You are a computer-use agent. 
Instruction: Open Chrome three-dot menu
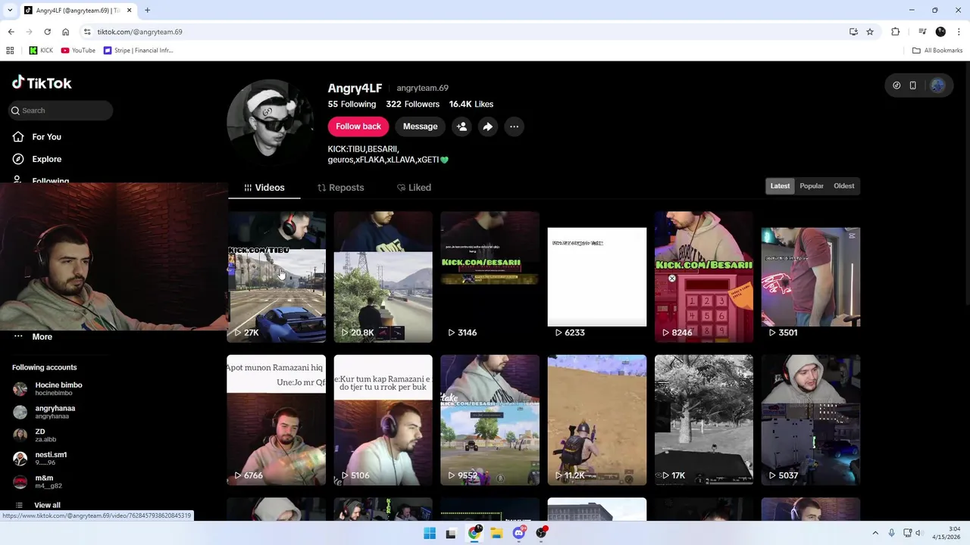pyautogui.click(x=959, y=32)
